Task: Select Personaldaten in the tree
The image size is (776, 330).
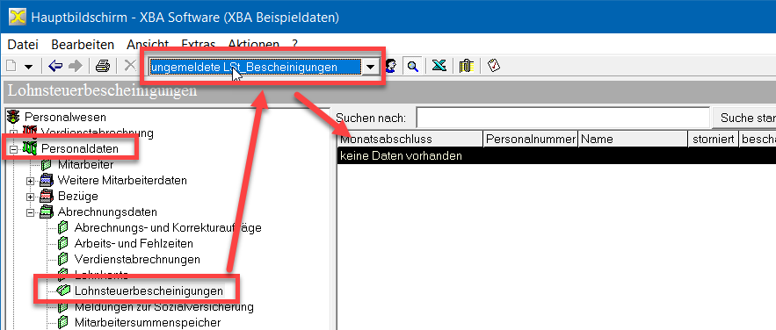Action: [80, 148]
